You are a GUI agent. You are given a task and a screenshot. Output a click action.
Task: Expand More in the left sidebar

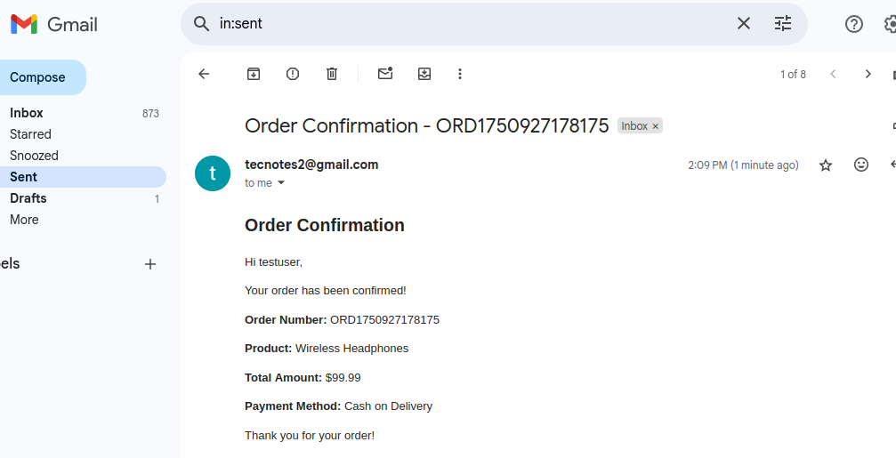(24, 220)
